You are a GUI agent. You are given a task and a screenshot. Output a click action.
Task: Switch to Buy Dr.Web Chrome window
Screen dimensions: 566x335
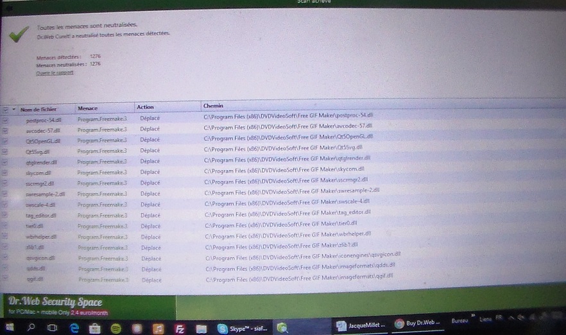coord(417,323)
